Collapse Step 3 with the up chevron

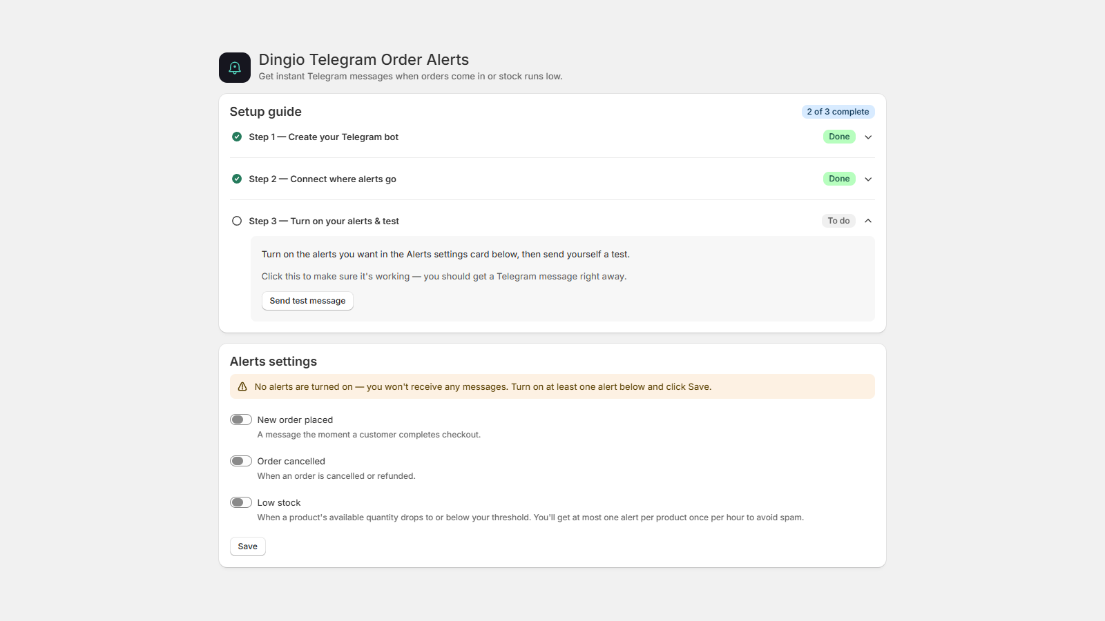point(868,221)
